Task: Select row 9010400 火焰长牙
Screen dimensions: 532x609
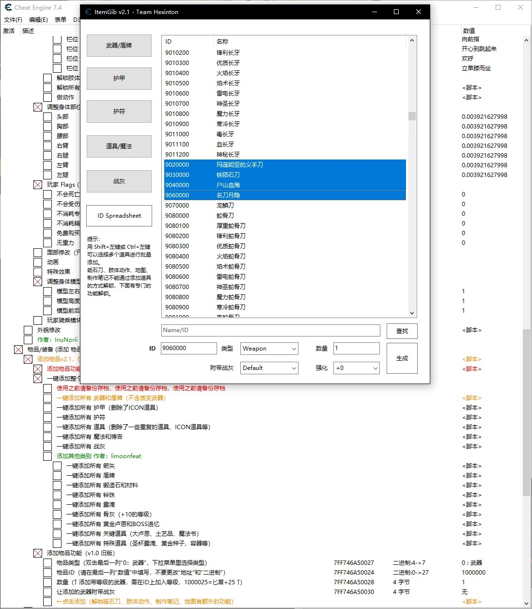Action: click(285, 73)
